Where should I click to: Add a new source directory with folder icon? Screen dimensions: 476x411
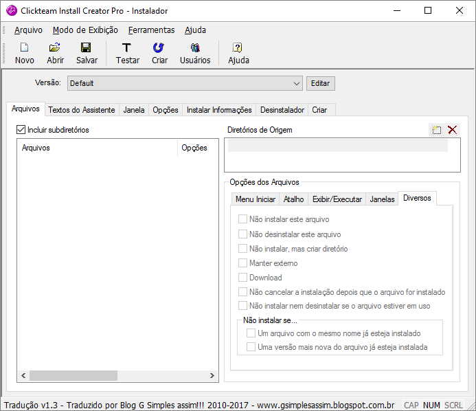pos(437,130)
